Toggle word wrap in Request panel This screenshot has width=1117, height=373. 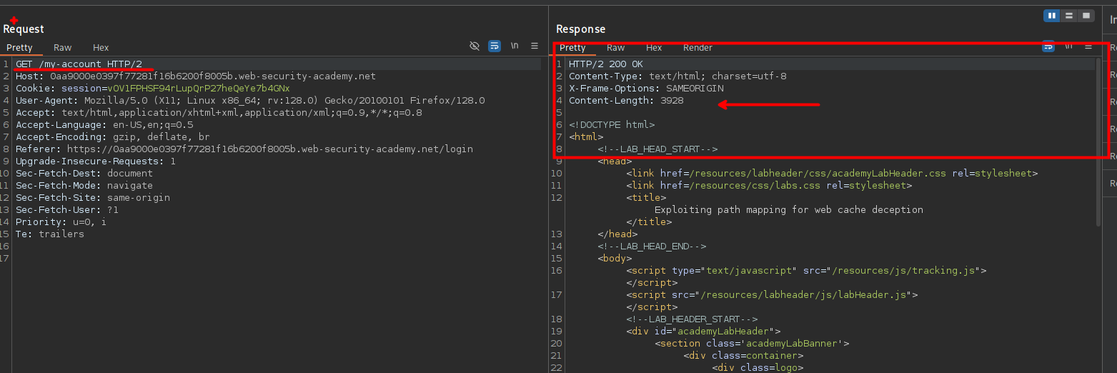click(494, 46)
